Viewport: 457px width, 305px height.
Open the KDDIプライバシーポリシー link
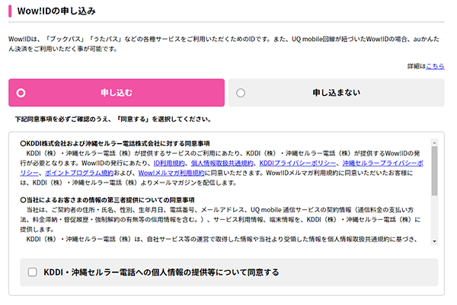tap(298, 164)
